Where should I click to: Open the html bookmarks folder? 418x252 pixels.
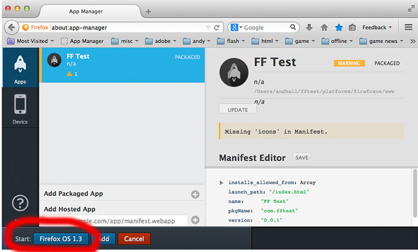coord(265,41)
